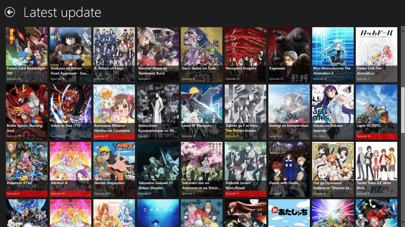Open Tantei Team KZ Jiken Note
The image size is (405, 227).
[377, 169]
